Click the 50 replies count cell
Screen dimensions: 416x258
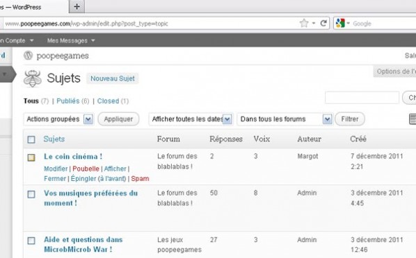[x=214, y=193]
